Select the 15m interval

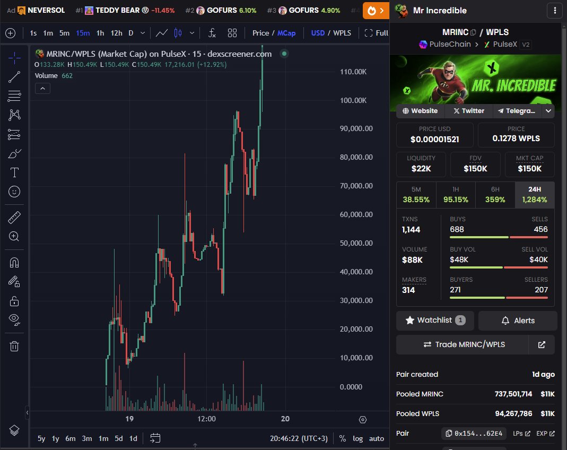tap(83, 33)
